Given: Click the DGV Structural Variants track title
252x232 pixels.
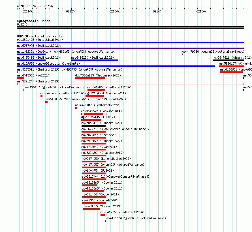Looking at the screenshot, I should [40, 36].
